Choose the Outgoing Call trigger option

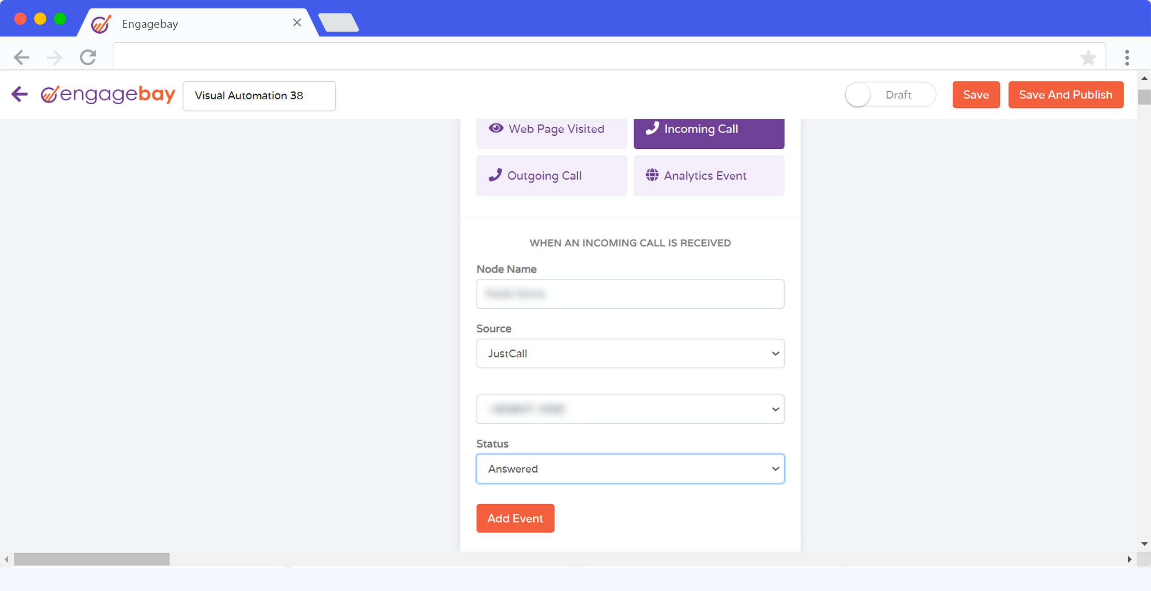pyautogui.click(x=551, y=176)
